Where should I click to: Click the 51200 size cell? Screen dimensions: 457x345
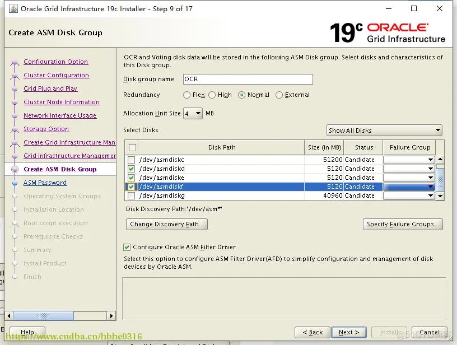point(324,160)
